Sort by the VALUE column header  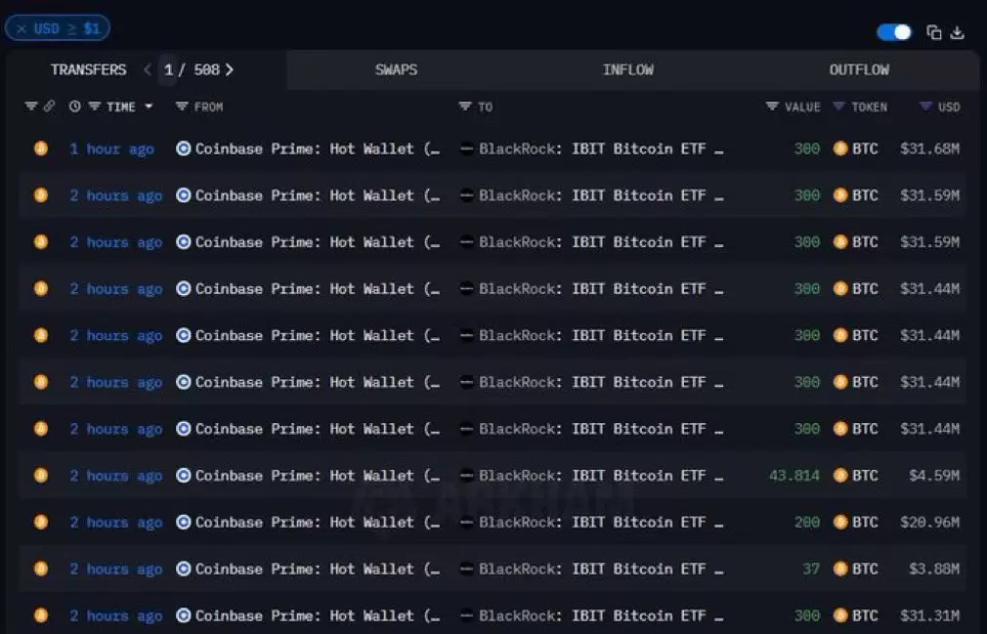pos(802,106)
